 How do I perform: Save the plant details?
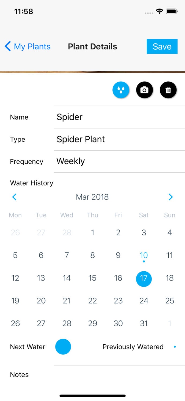click(x=162, y=46)
